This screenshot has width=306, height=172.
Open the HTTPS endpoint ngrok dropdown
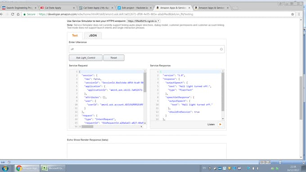(143, 21)
